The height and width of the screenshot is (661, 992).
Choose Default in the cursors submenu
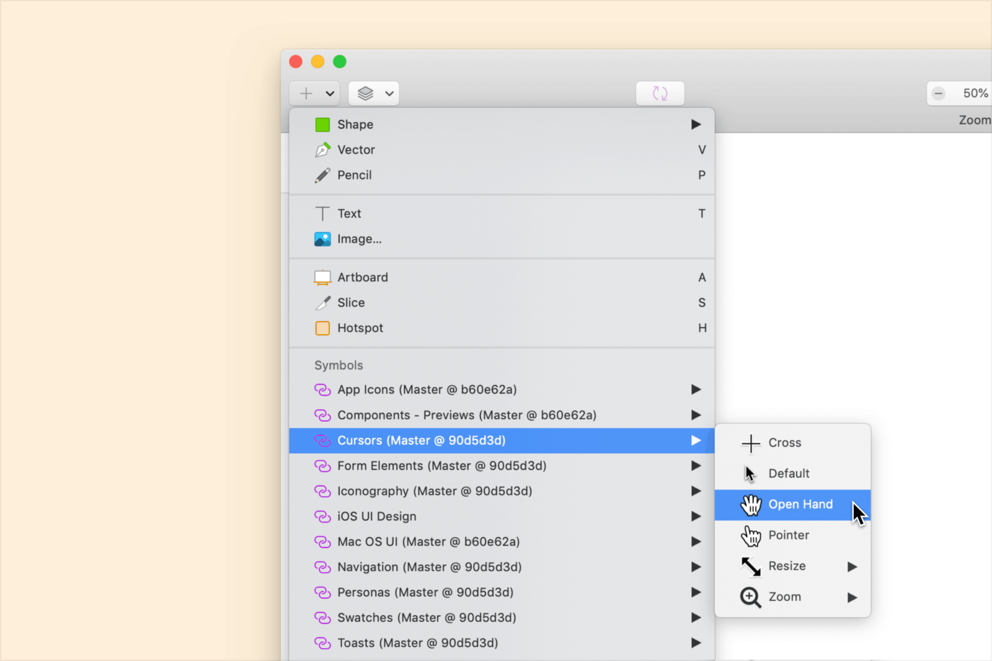point(793,474)
